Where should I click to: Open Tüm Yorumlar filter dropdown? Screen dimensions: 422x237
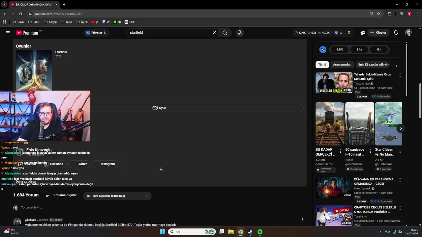[117, 196]
